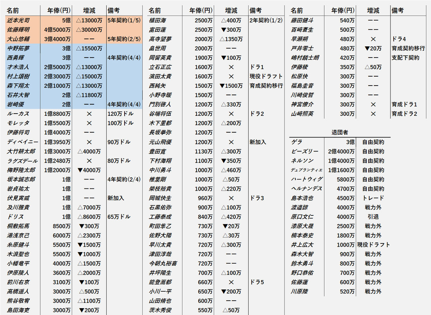Click the note "5年契約(1/5)"
The height and width of the screenshot is (315, 431).
click(124, 20)
